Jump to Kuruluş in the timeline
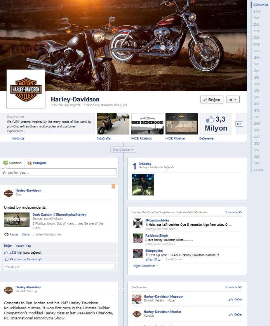Viewport: 270px width, 326px height. [258, 170]
